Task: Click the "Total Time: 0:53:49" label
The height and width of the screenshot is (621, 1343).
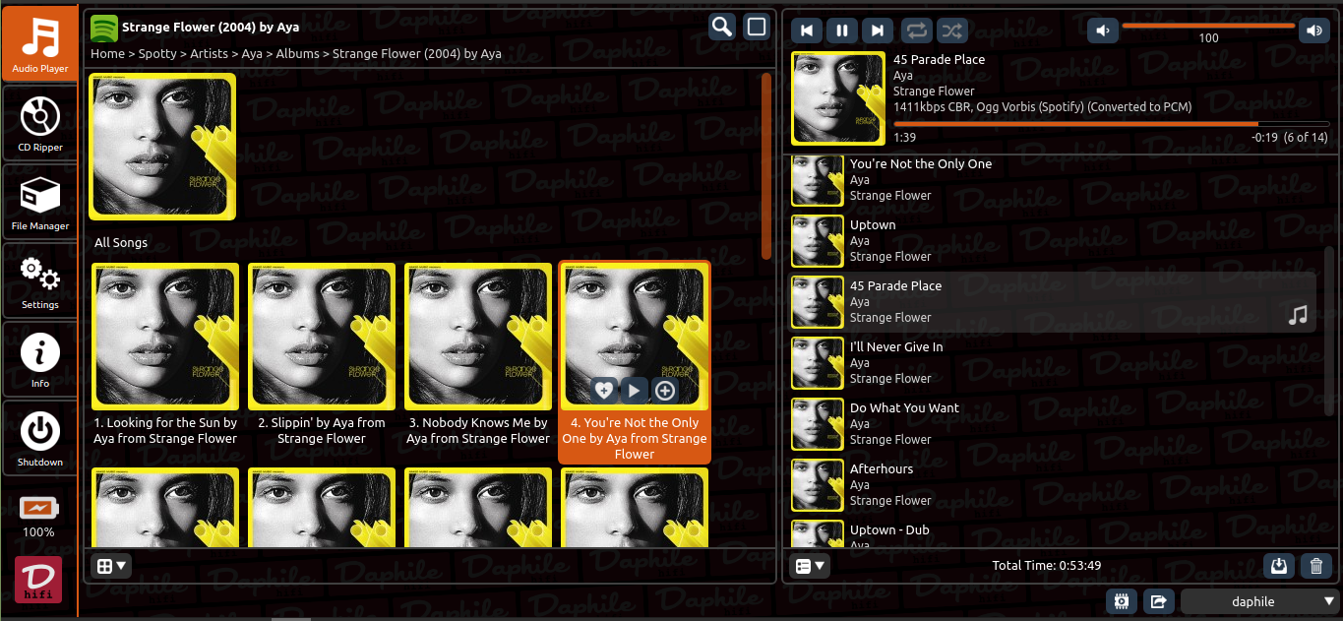Action: [x=1047, y=566]
